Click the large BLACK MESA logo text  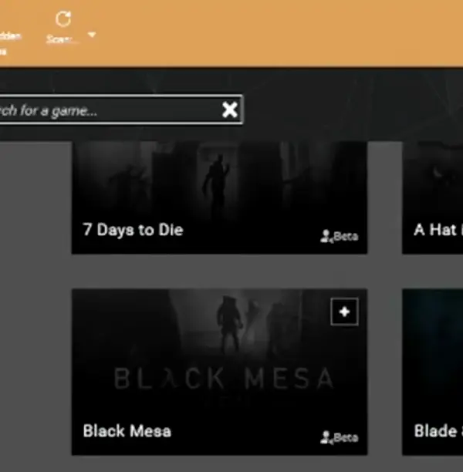click(224, 379)
